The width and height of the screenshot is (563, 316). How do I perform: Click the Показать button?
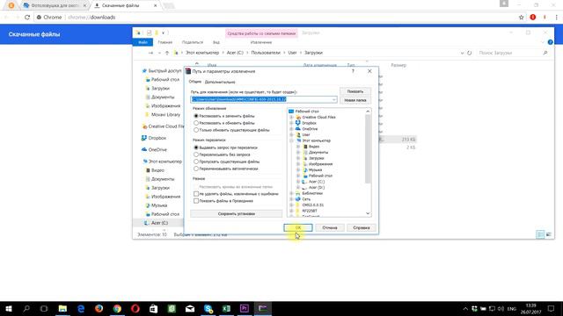[355, 91]
